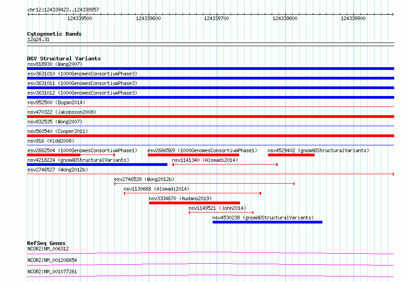Click the esv2662504 (1000GenomesConsortiumPhase1) label
The image size is (407, 282).
82,150
